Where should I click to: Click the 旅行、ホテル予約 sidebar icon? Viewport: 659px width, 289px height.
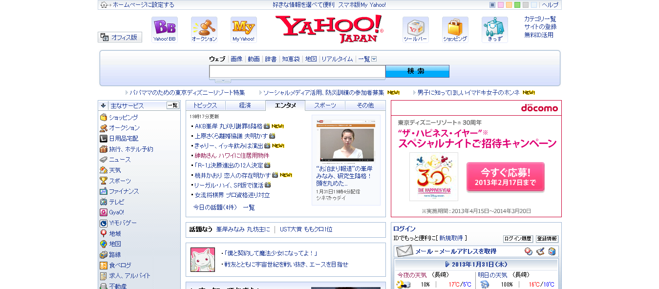pyautogui.click(x=104, y=149)
